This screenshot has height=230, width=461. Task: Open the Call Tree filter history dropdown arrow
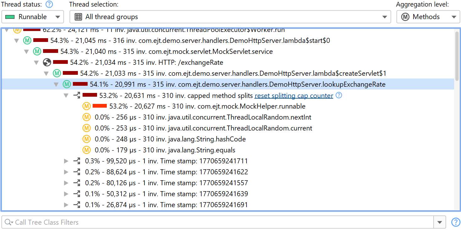(x=439, y=222)
